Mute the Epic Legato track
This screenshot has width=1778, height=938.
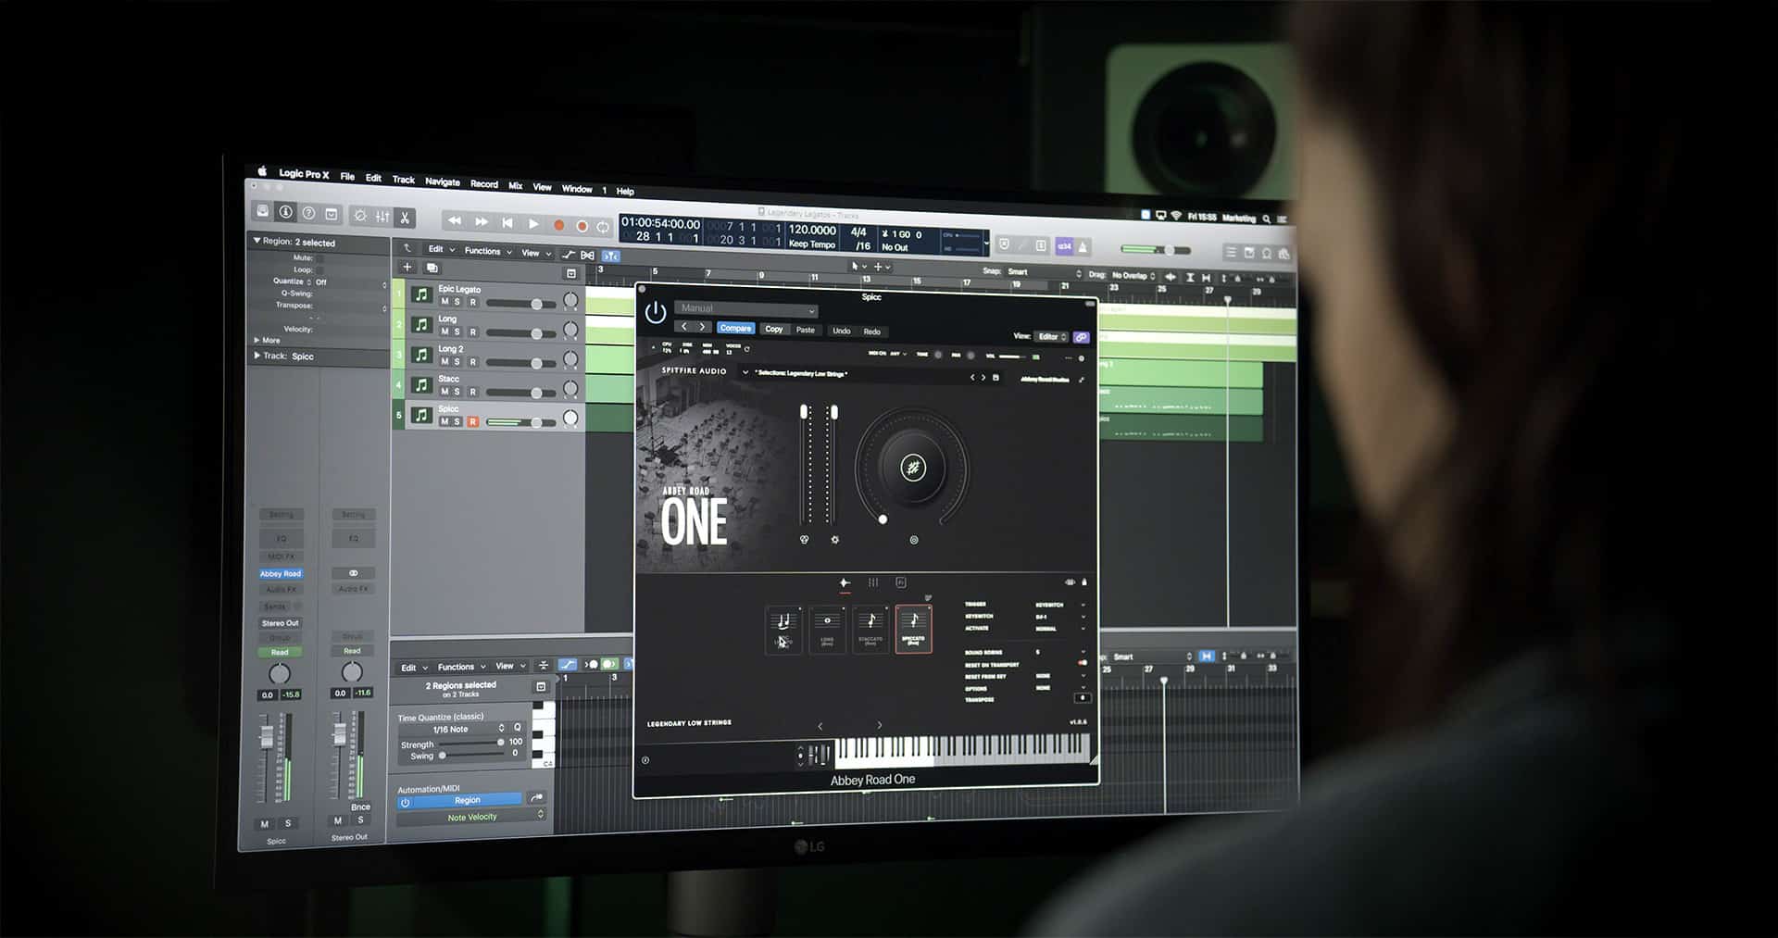[x=444, y=302]
